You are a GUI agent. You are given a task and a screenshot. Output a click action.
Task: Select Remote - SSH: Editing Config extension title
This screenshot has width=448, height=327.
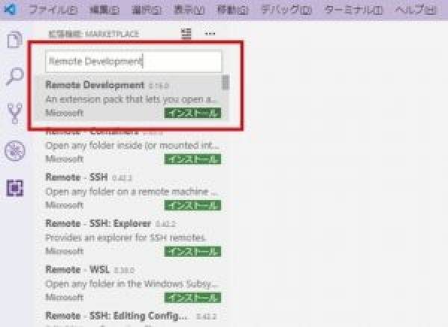(116, 316)
